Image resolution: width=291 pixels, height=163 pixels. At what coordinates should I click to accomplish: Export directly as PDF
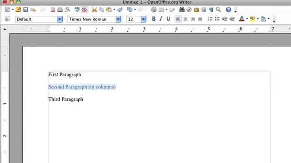53,10
